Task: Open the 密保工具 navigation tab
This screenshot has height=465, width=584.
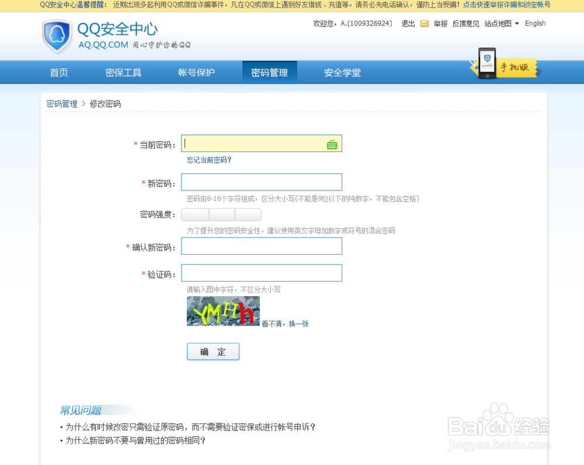Action: pos(123,72)
